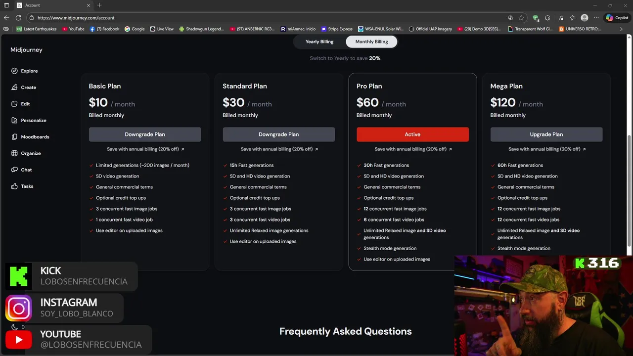Open the Google bookmark
Viewport: 633px width, 356px height.
click(x=135, y=29)
